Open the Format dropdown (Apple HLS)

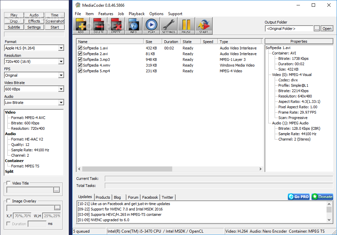61,48
